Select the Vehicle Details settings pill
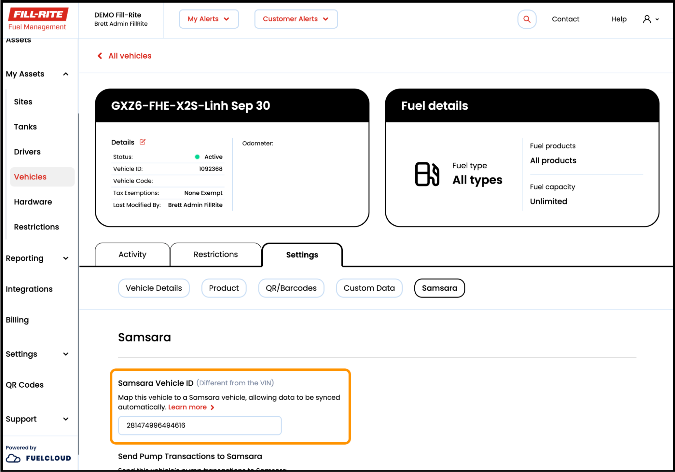675x472 pixels. 154,288
